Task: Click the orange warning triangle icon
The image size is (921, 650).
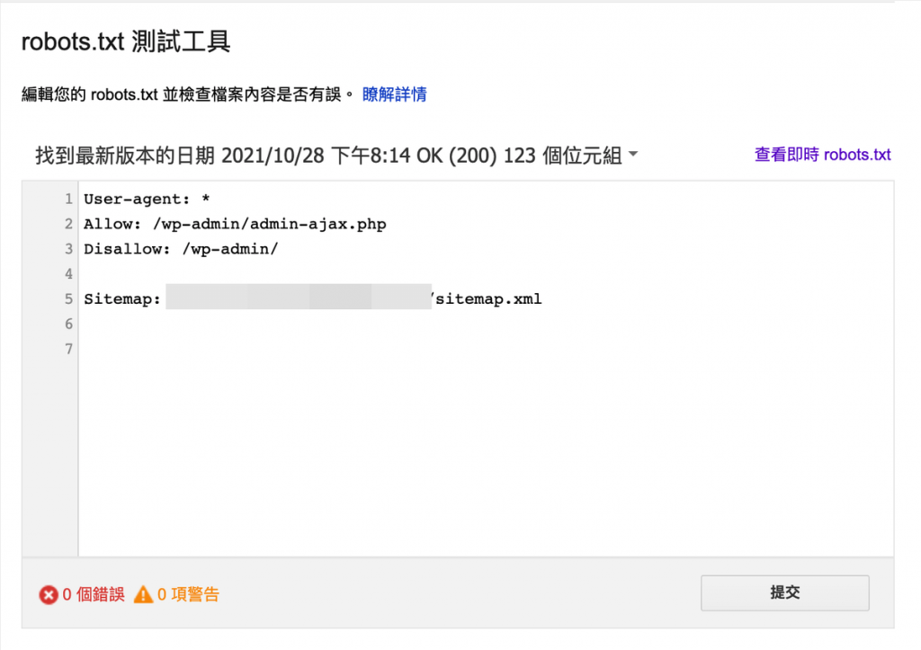Action: click(143, 594)
